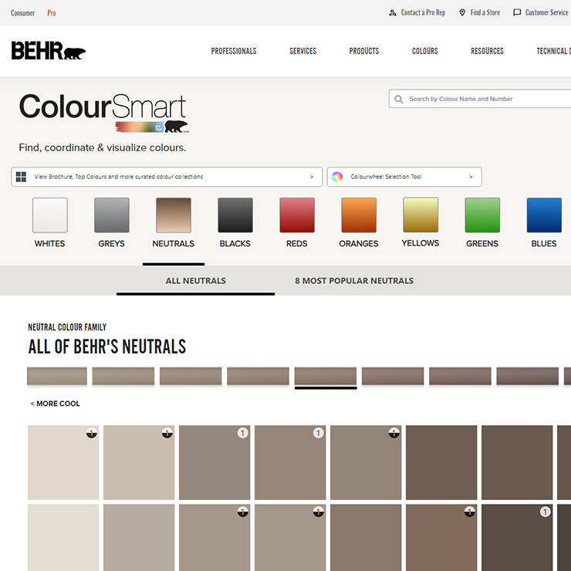Viewport: 571px width, 571px height.
Task: Focus the Search by Colour Name field
Action: (480, 99)
